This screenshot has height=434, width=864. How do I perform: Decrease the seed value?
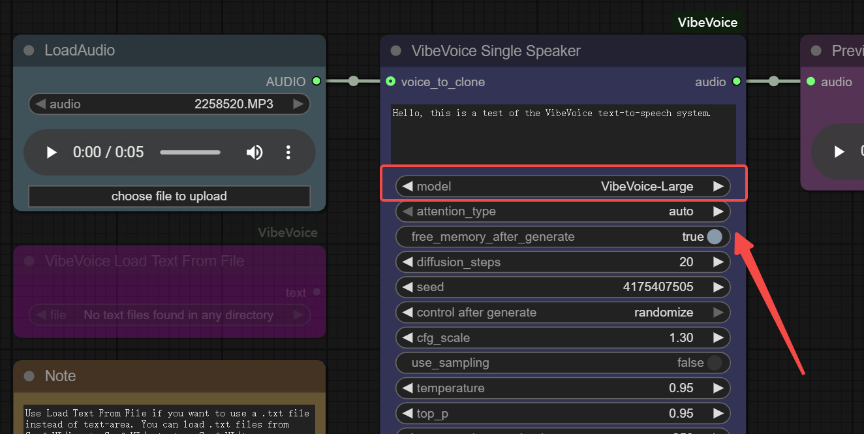(407, 287)
